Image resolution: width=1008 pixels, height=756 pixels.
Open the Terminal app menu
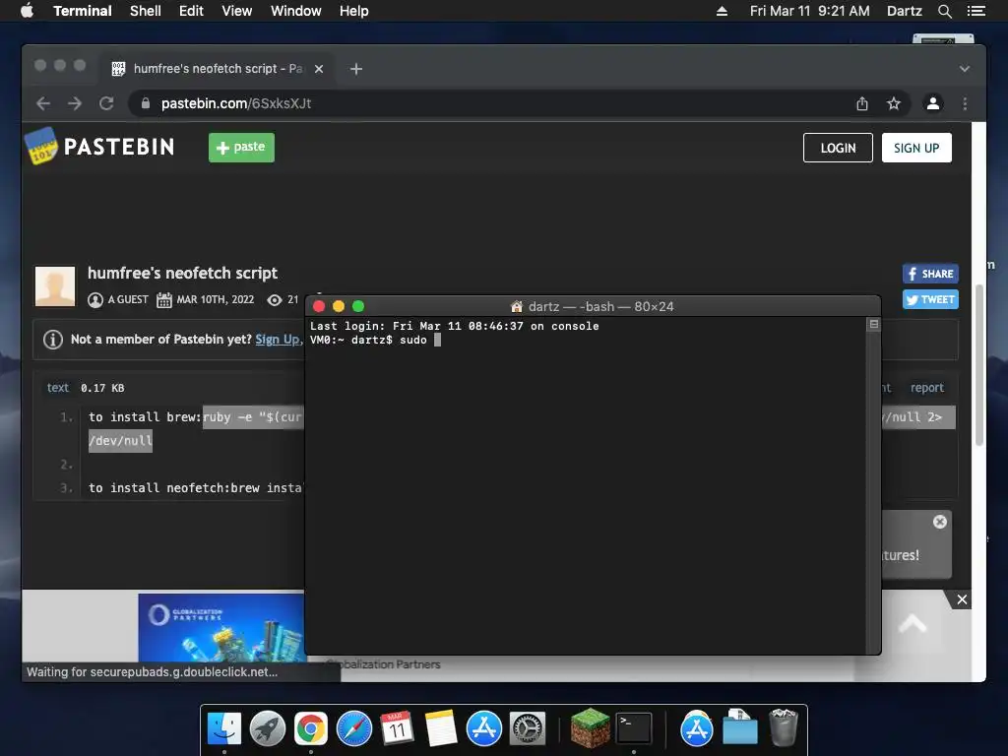click(x=83, y=11)
